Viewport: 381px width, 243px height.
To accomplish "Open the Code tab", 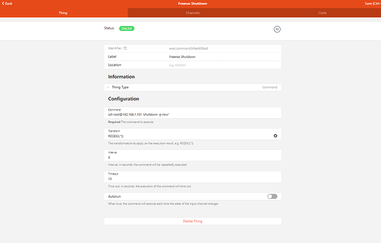I will (322, 13).
